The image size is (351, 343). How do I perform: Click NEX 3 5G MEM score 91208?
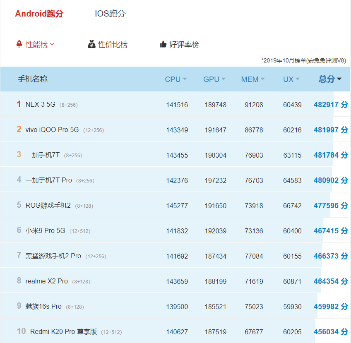point(254,105)
